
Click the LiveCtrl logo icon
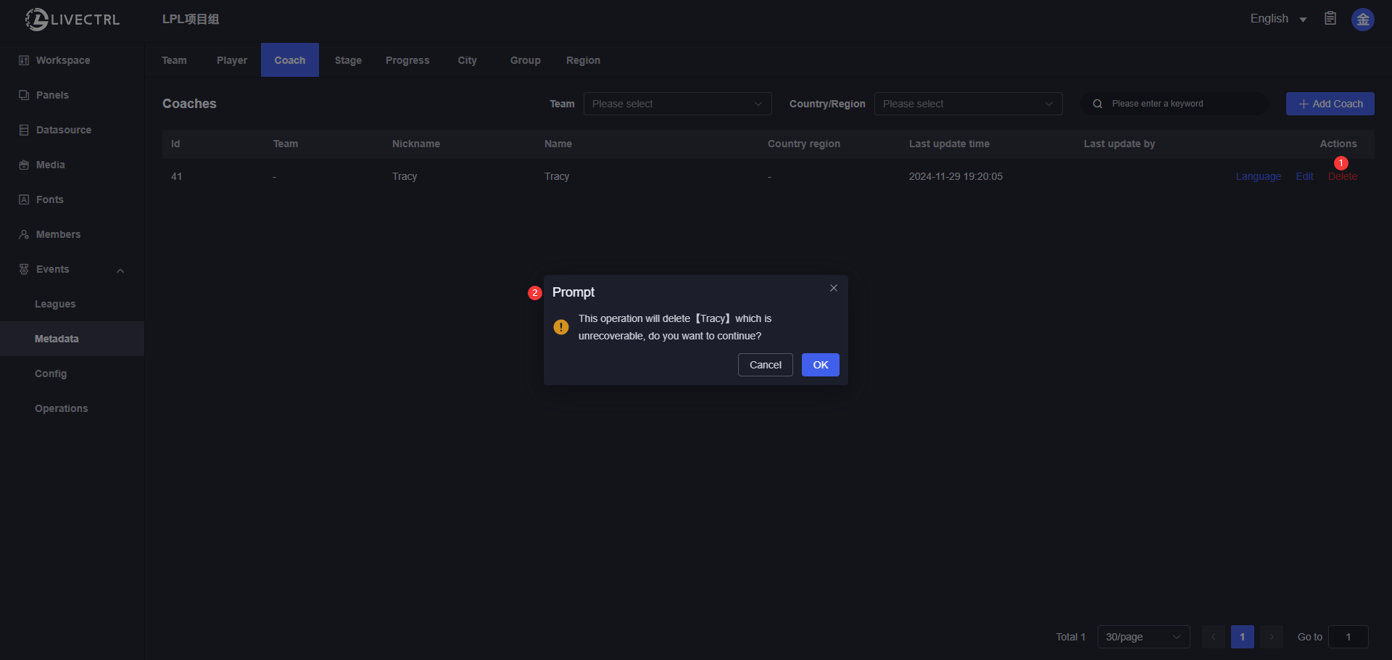(37, 20)
